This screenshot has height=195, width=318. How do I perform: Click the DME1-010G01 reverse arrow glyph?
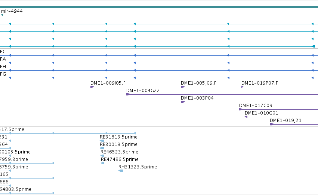tap(246, 117)
